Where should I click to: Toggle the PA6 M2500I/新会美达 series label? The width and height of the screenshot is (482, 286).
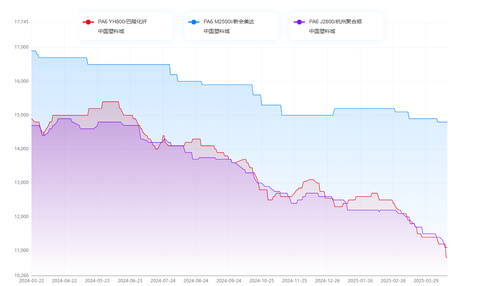[x=229, y=22]
